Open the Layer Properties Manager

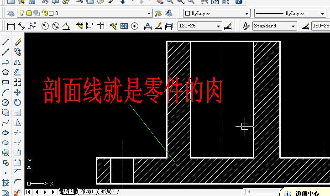(9, 13)
